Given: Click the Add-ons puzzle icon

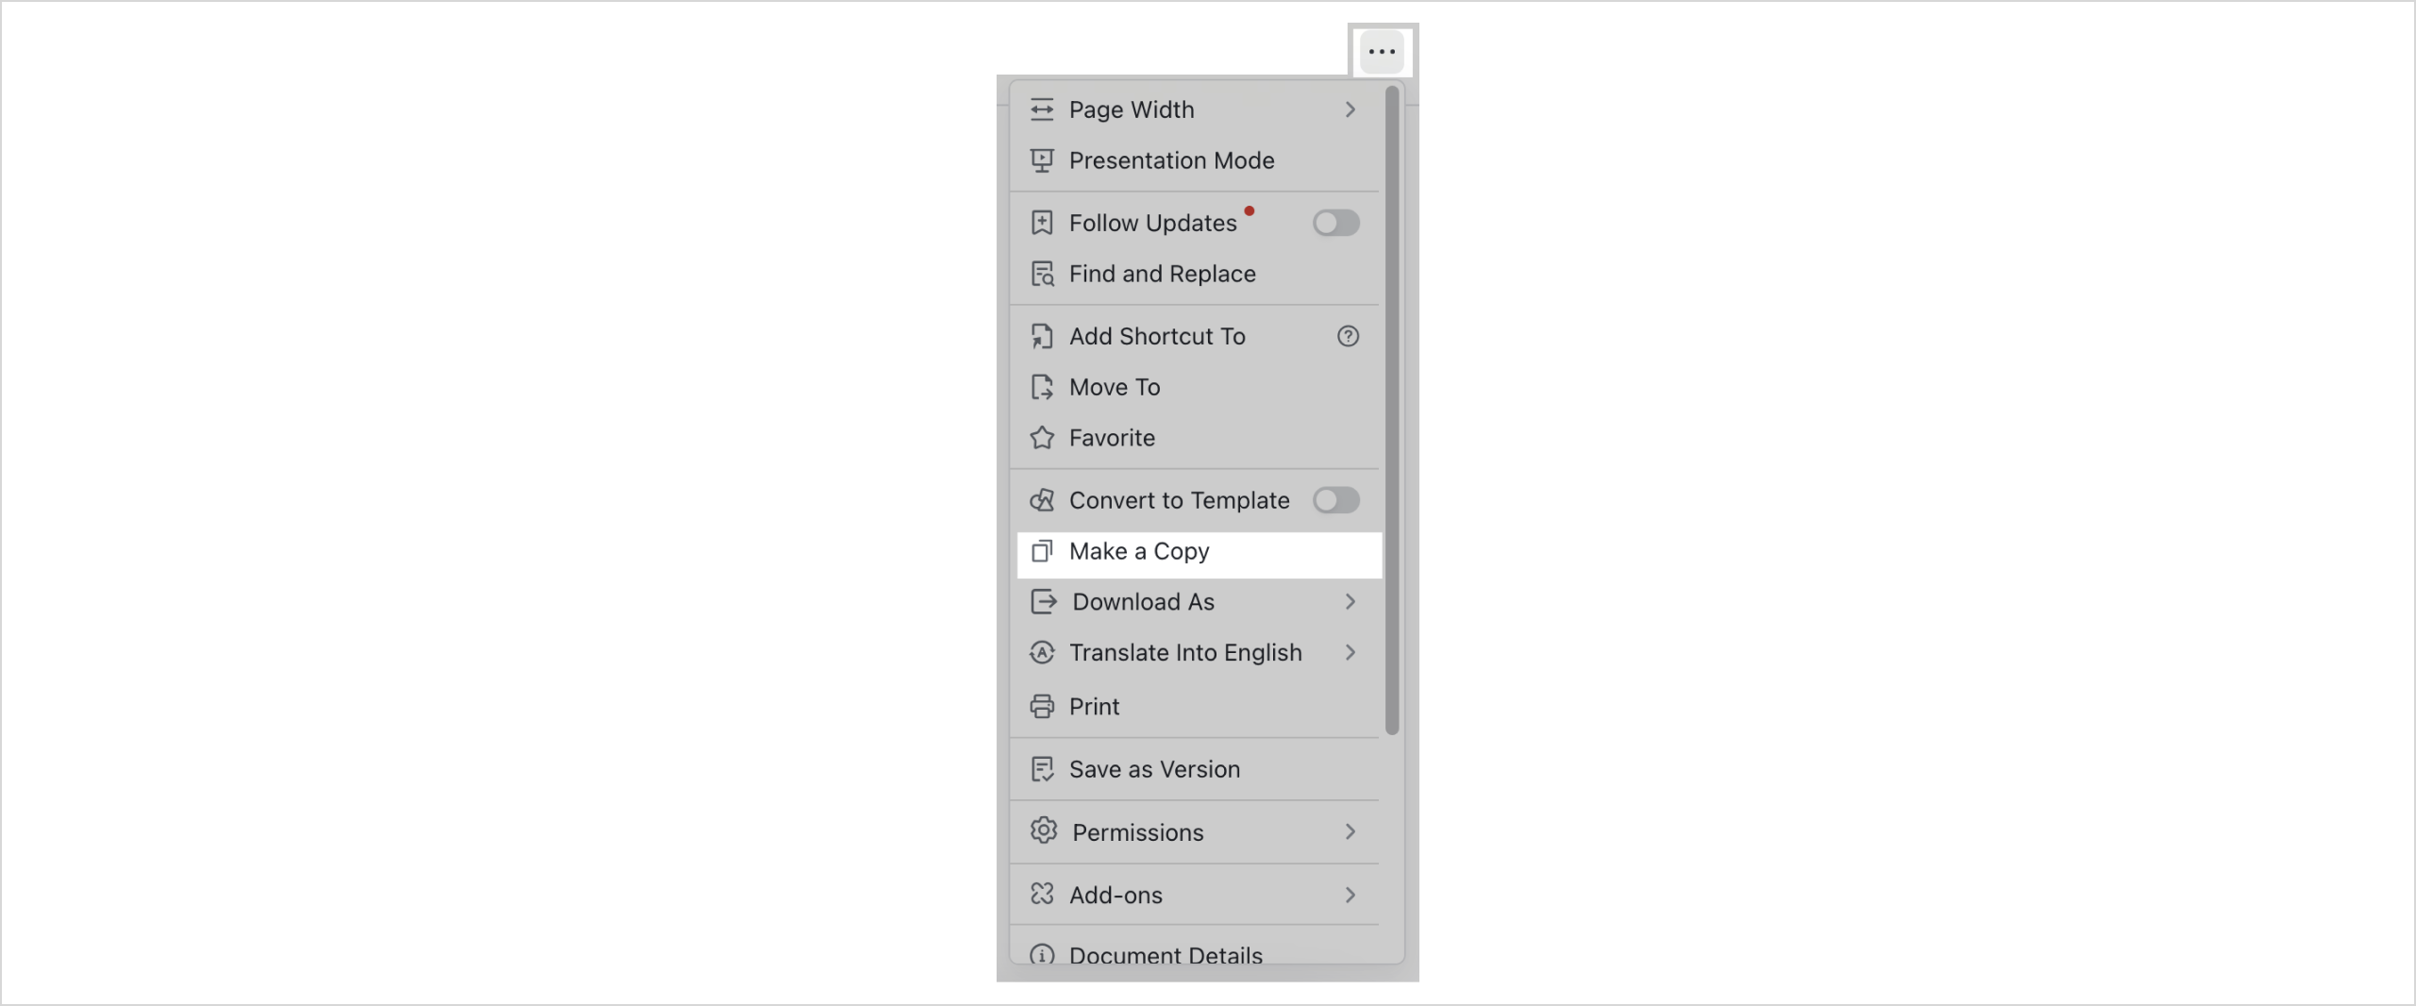Looking at the screenshot, I should pyautogui.click(x=1043, y=896).
